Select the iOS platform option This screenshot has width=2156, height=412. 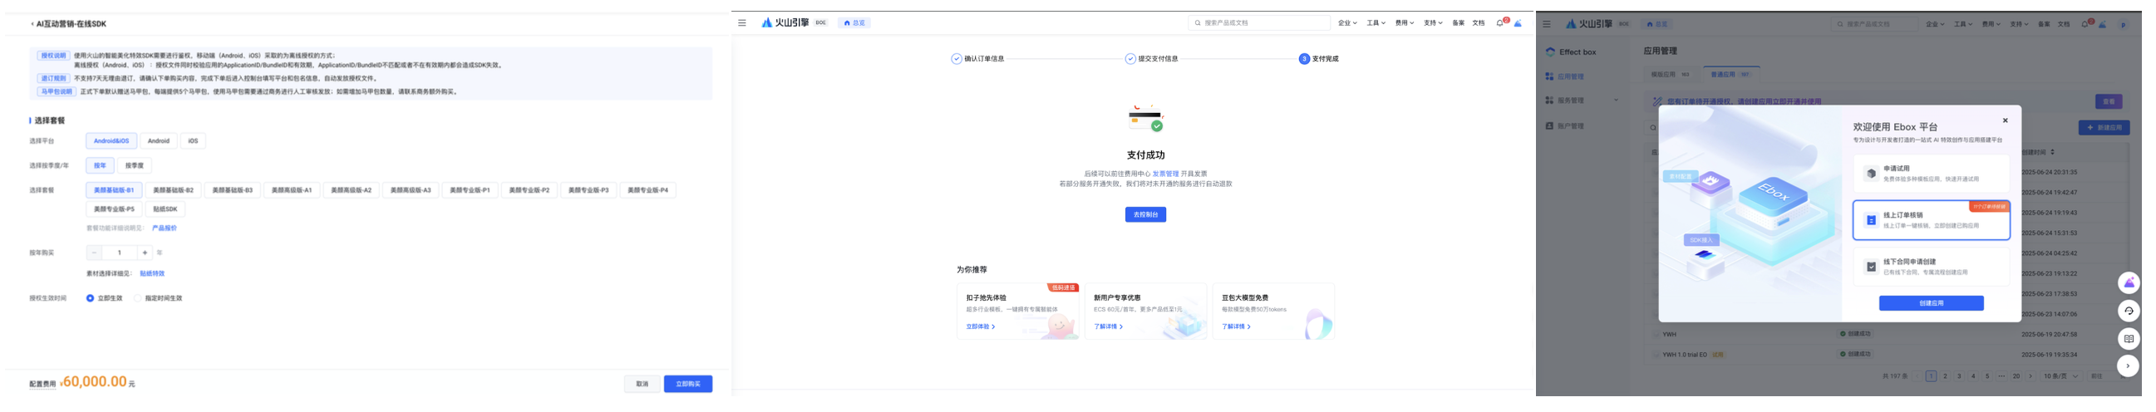193,141
